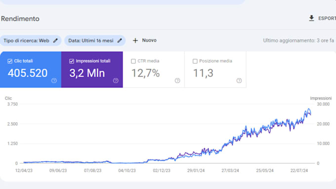Image resolution: width=336 pixels, height=189 pixels.
Task: Click the 27/03/24 date axis label
Action: [x=230, y=171]
